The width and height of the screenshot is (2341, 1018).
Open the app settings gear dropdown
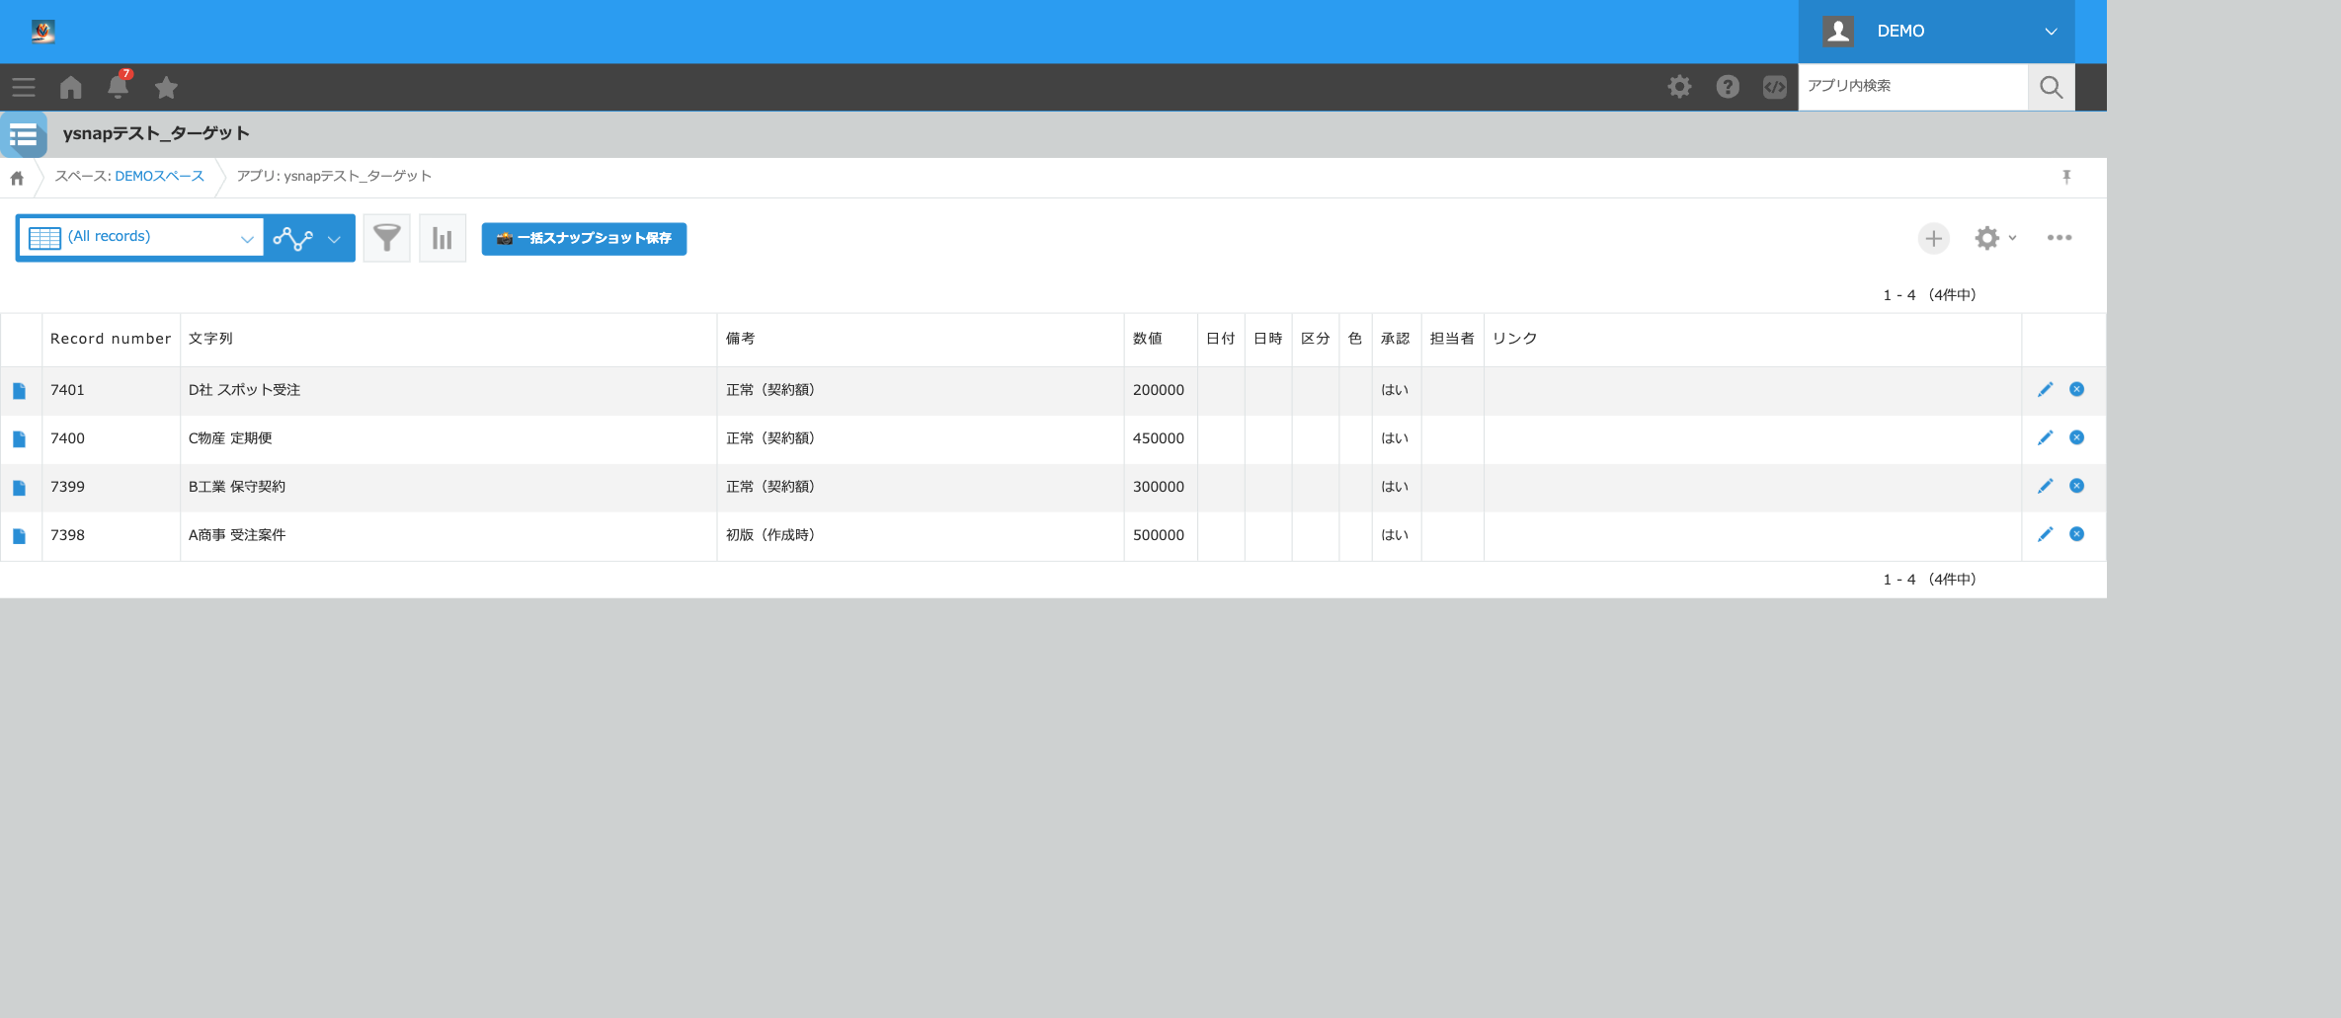pos(1994,238)
